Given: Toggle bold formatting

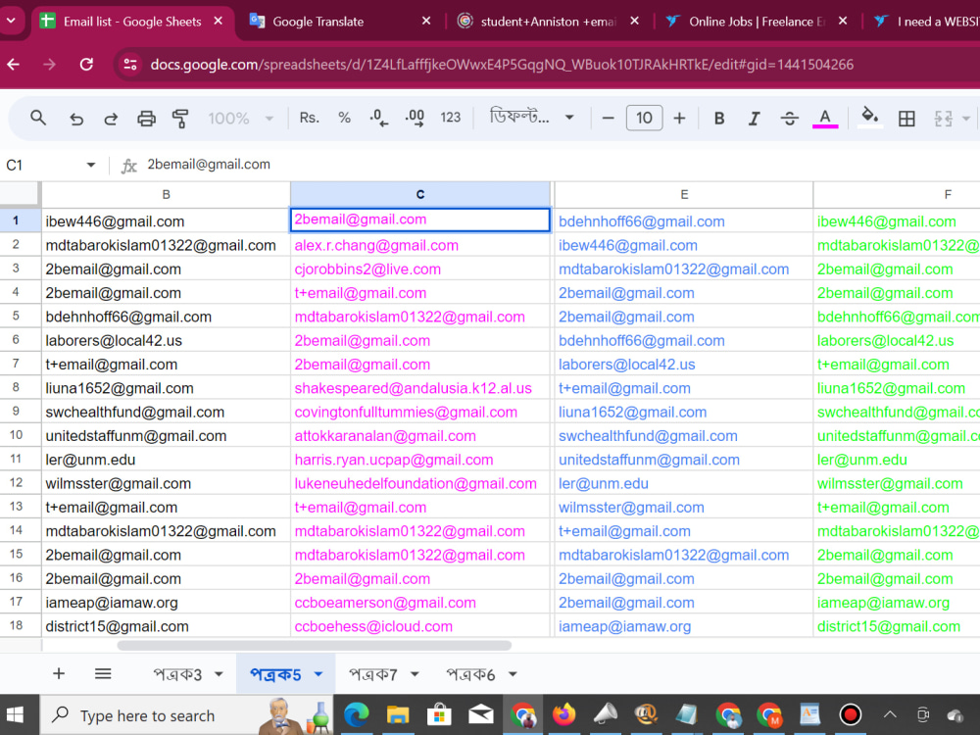Looking at the screenshot, I should pos(719,119).
